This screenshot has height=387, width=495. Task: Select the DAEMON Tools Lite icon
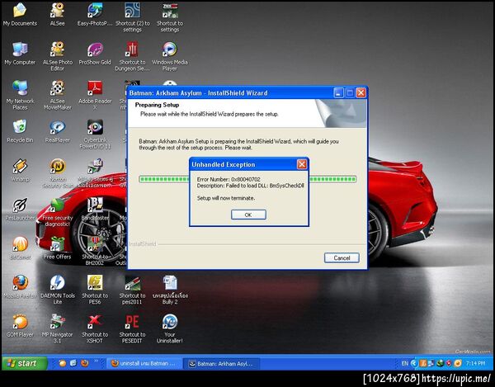tap(58, 290)
